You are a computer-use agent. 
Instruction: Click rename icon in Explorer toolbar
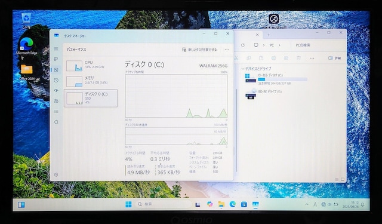coord(273,58)
